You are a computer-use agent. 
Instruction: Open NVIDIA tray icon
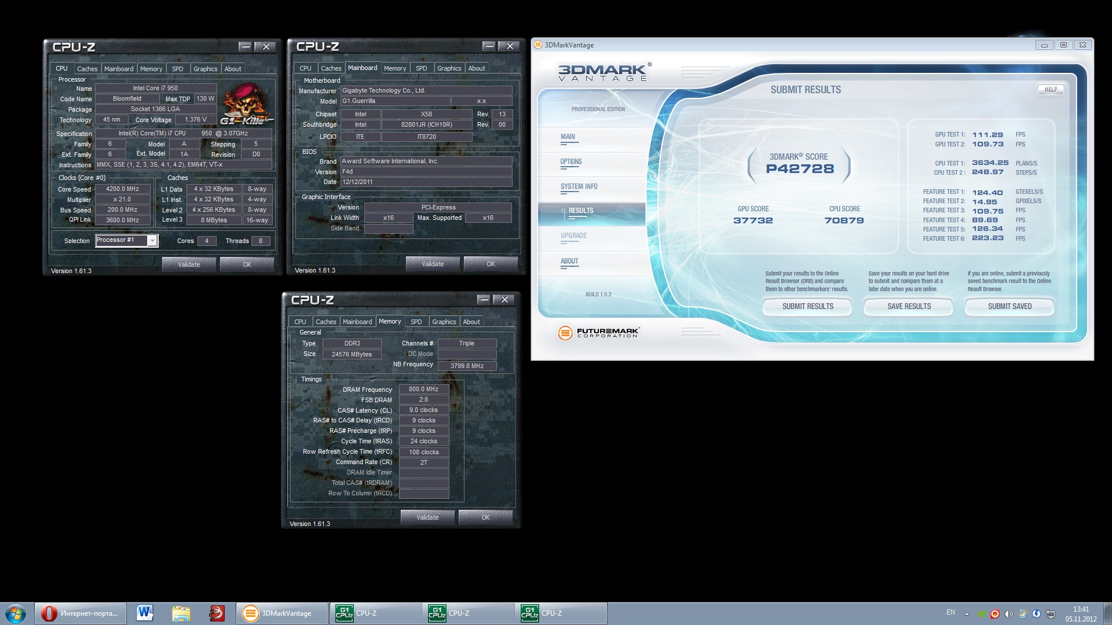coord(981,613)
